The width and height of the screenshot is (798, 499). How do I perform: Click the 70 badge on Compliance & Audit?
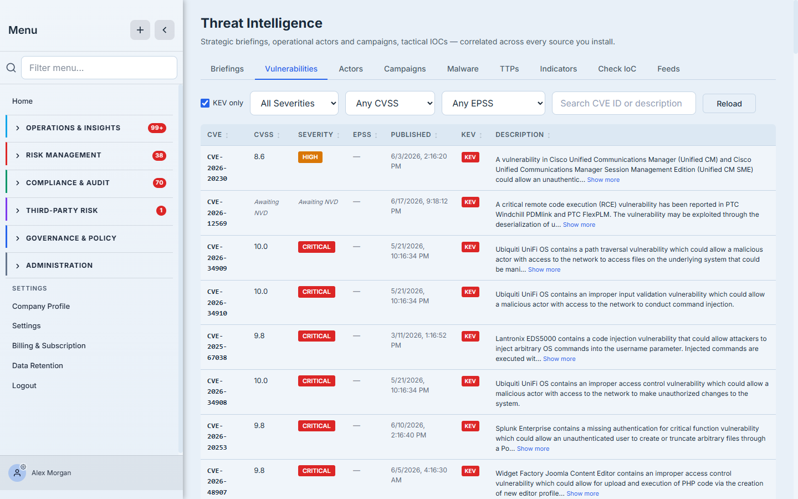click(160, 183)
